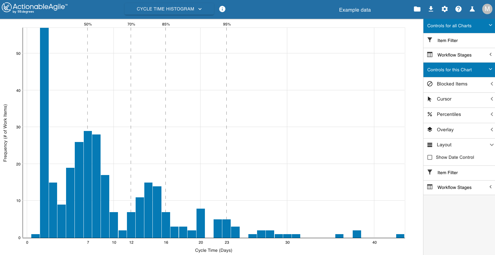Expand the Cursor options
This screenshot has width=495, height=255.
459,99
